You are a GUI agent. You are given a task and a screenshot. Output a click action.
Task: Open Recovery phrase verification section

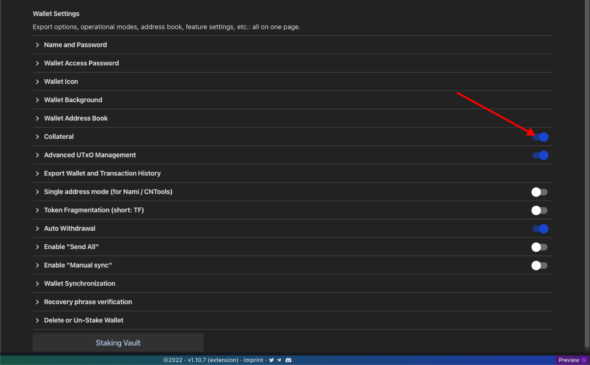click(88, 302)
